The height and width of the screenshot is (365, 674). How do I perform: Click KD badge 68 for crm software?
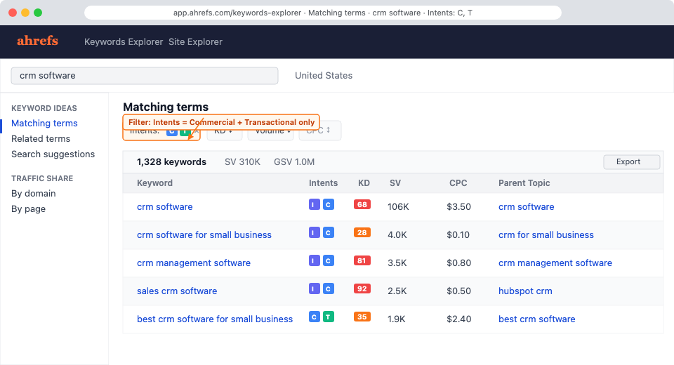coord(362,205)
